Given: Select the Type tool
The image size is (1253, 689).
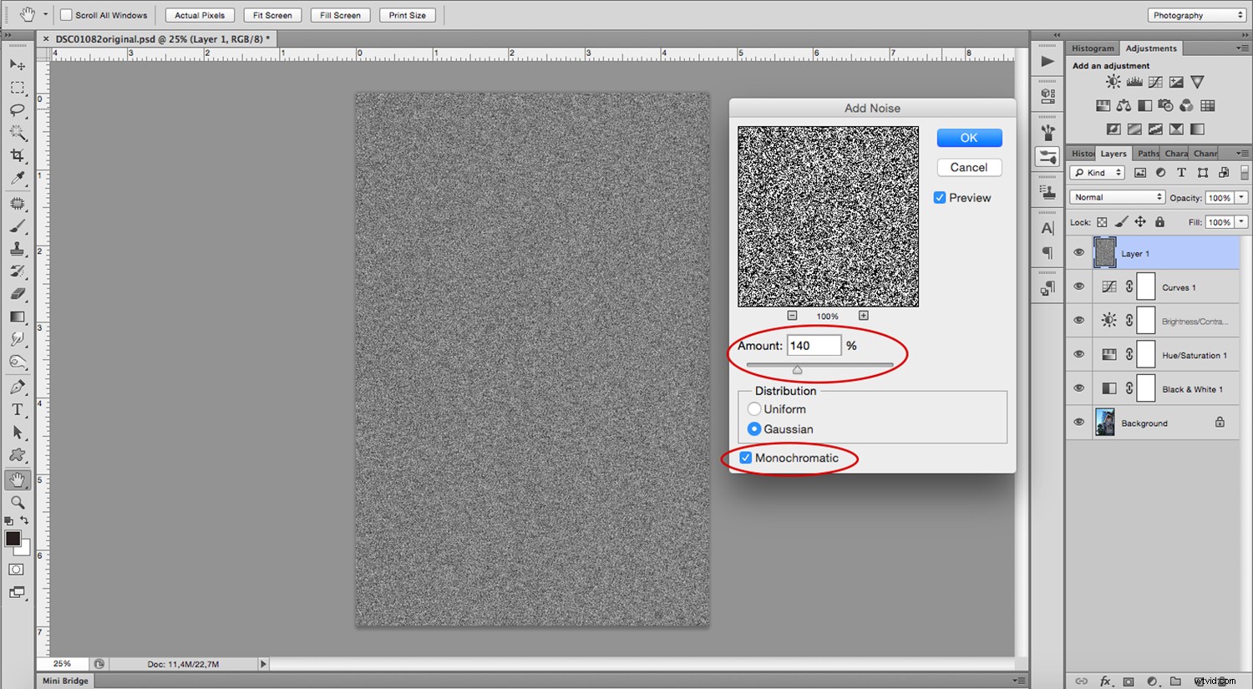Looking at the screenshot, I should tap(18, 409).
